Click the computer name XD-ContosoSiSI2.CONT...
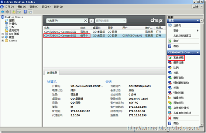 tap(87, 86)
